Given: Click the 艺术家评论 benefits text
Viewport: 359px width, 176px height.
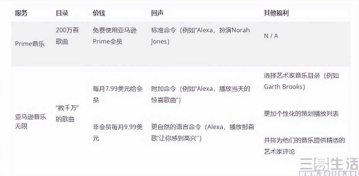Looking at the screenshot, I should 304,146.
